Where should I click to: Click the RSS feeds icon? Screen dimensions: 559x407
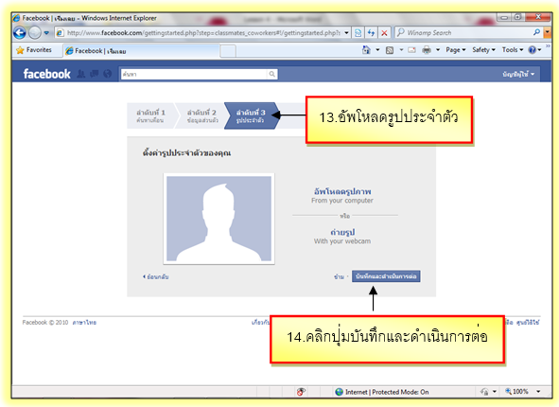[x=390, y=50]
